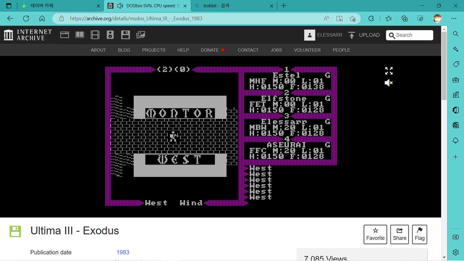Open the Extensions puzzle icon
The height and width of the screenshot is (261, 464).
371,18
